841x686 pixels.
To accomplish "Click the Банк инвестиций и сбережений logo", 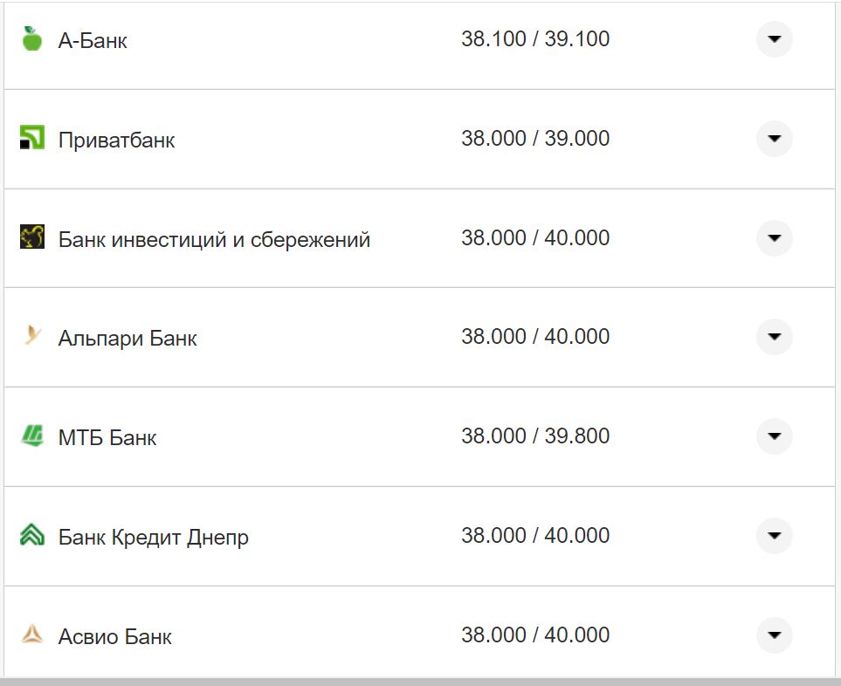I will (x=32, y=237).
